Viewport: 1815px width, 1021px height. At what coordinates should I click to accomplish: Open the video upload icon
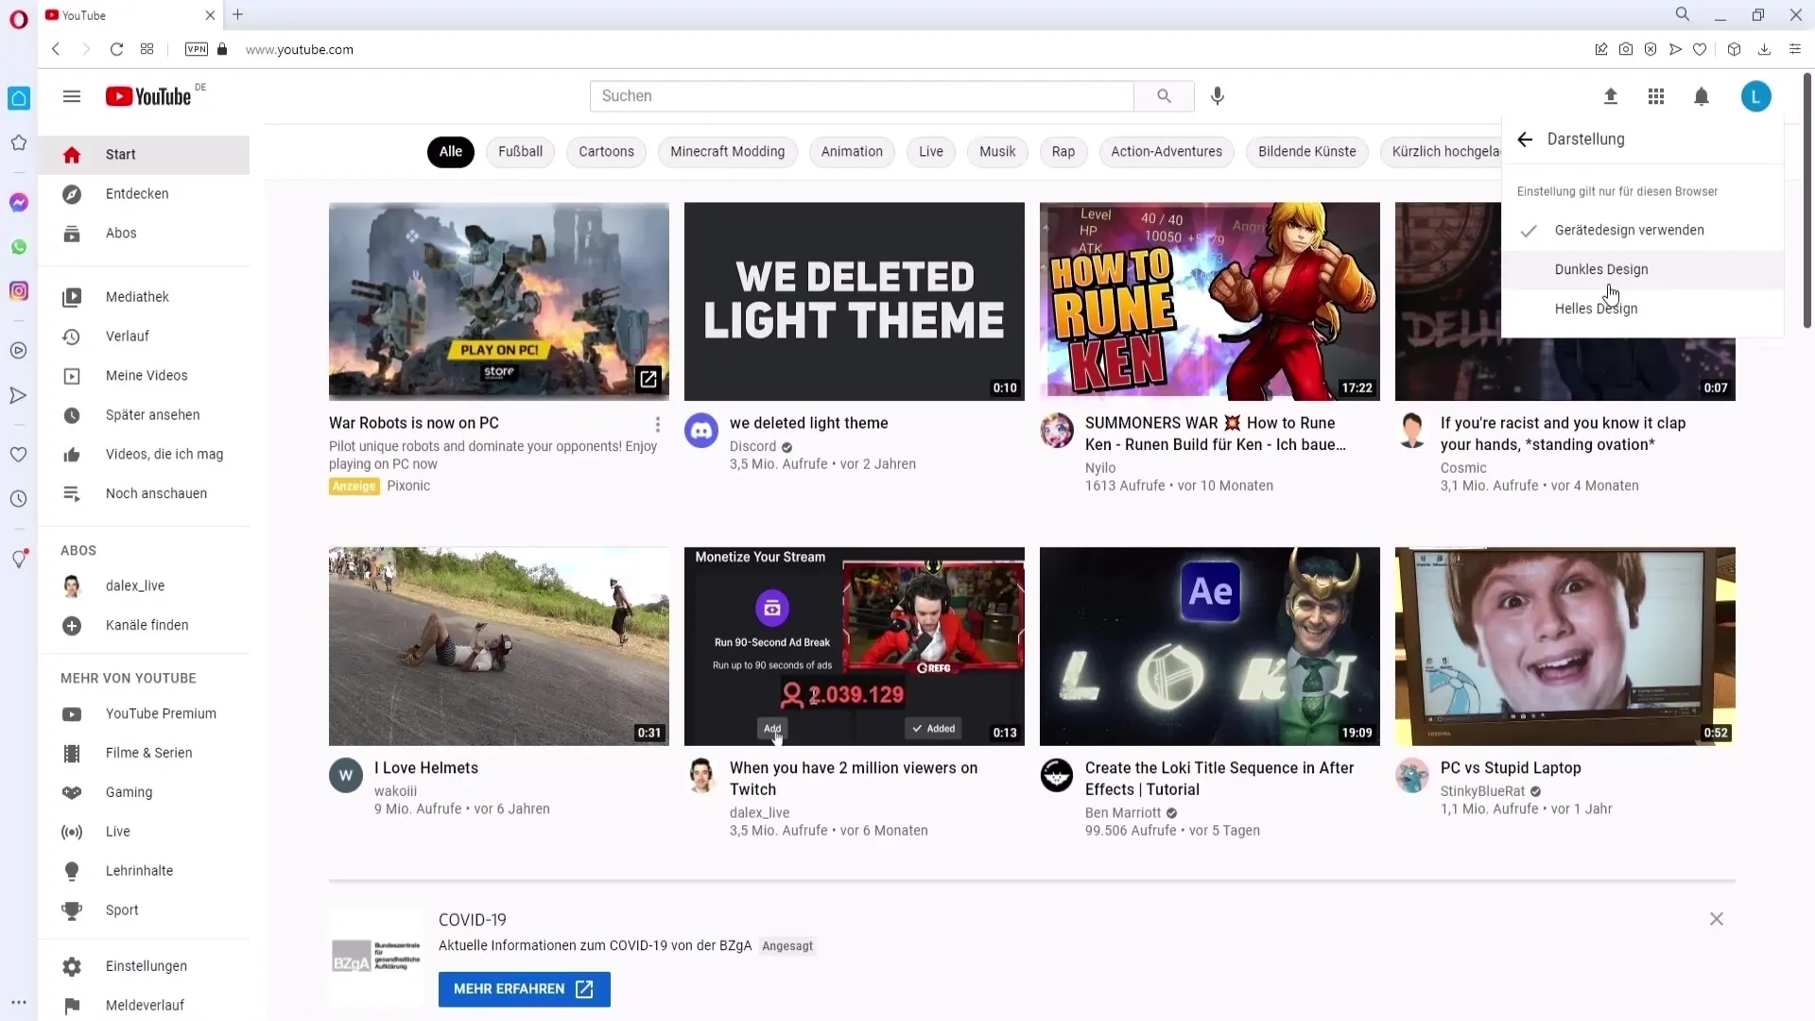pos(1611,96)
